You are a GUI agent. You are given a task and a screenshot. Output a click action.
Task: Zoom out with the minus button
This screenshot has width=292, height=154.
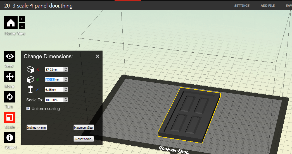coord(22,26)
